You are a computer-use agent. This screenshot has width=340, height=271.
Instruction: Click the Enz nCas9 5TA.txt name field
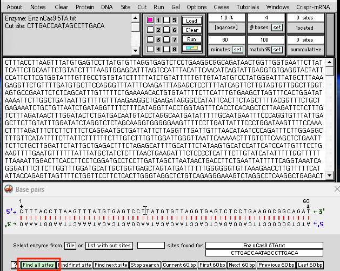pos(264,246)
